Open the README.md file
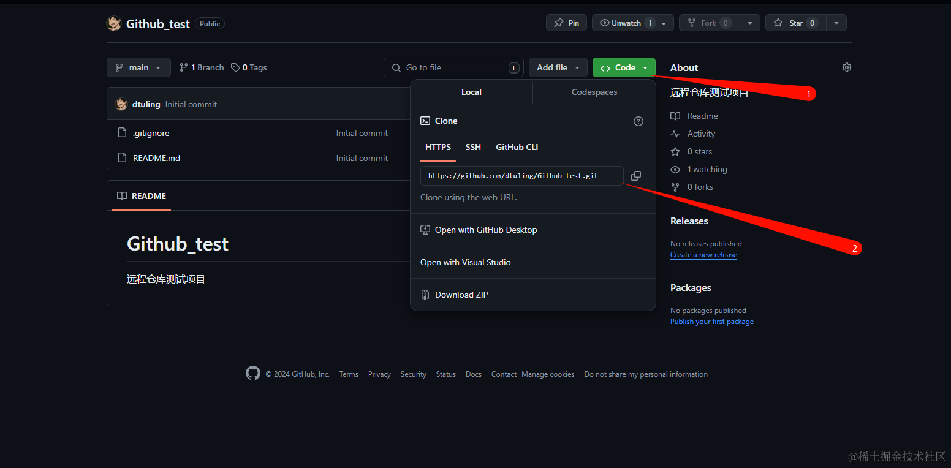Image resolution: width=951 pixels, height=468 pixels. coord(157,158)
